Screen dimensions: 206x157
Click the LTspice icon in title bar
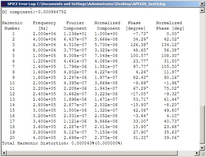click(4, 4)
